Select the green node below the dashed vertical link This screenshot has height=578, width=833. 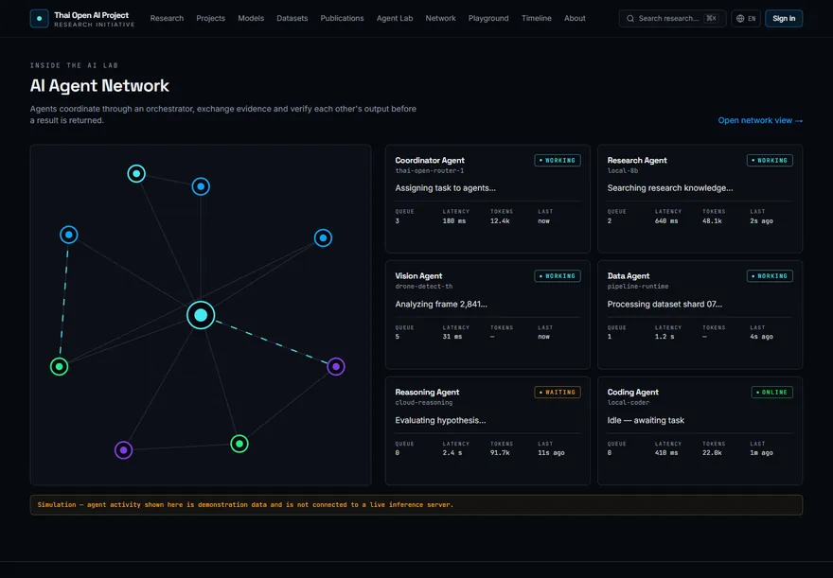[x=60, y=366]
